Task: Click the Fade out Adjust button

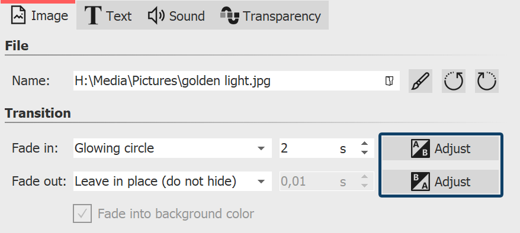Action: (441, 182)
